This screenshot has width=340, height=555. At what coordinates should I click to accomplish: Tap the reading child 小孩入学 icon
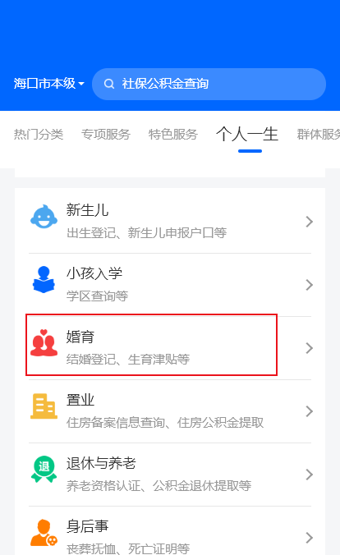44,280
